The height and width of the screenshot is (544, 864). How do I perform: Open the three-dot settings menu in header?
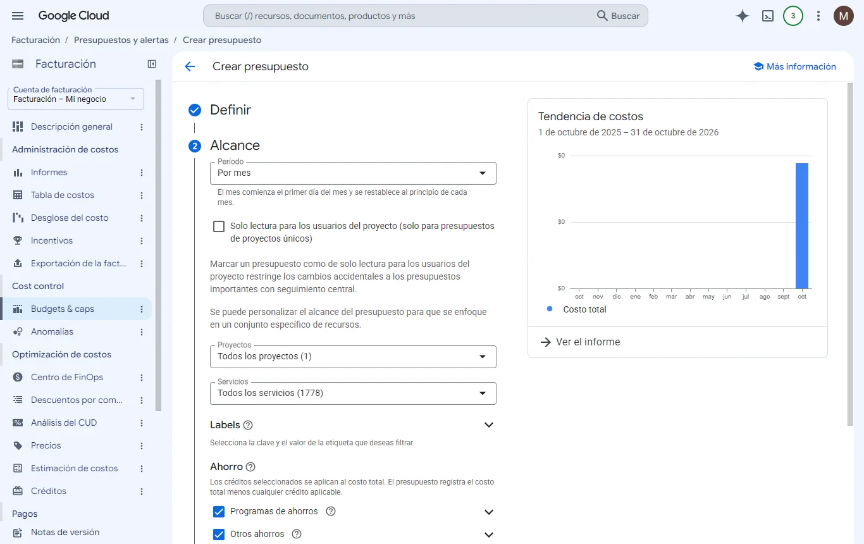tap(818, 16)
